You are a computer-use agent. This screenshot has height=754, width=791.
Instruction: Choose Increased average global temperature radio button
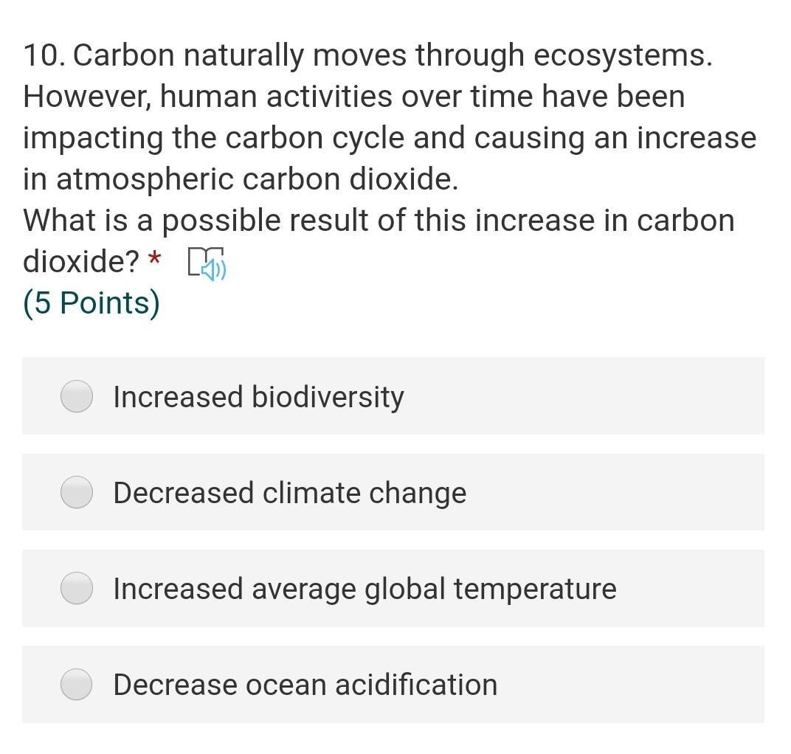click(x=77, y=588)
